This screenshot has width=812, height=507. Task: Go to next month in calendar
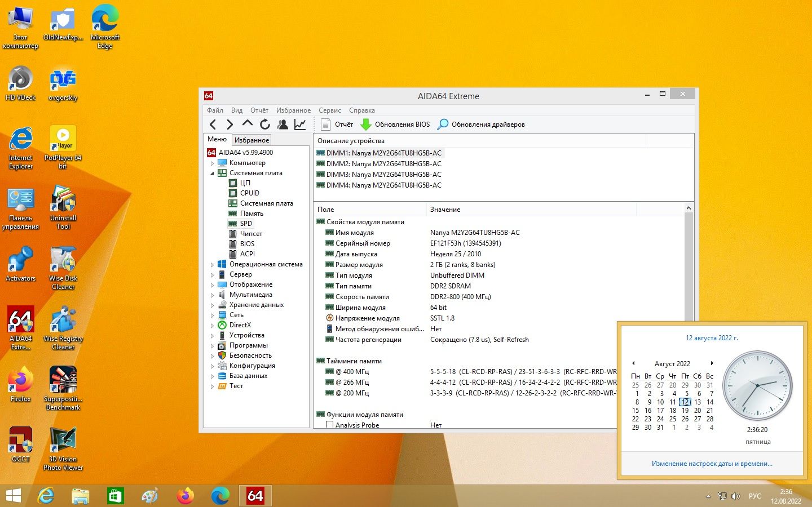[x=712, y=363]
